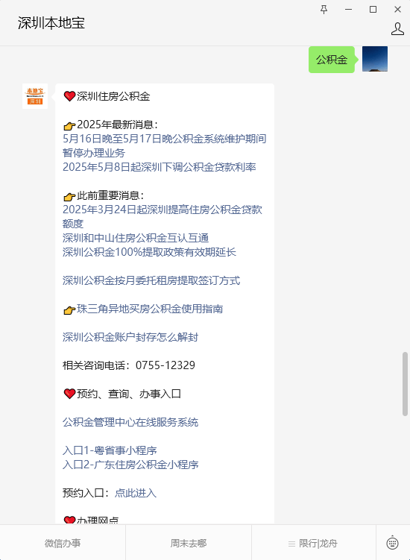The image size is (410, 560).
Task: Open the account profile icon
Action: (397, 29)
